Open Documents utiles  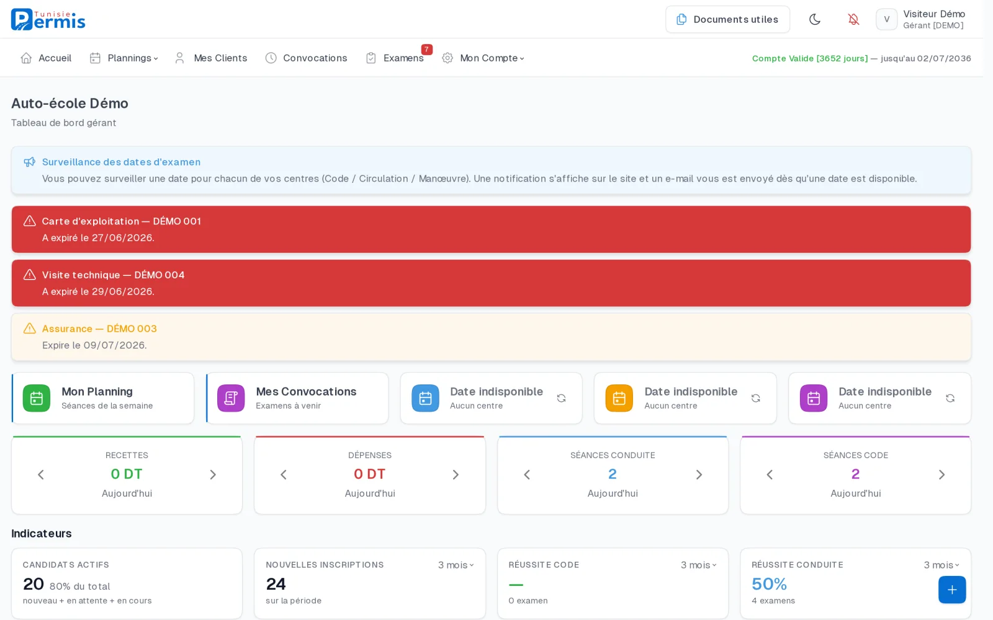[727, 19]
